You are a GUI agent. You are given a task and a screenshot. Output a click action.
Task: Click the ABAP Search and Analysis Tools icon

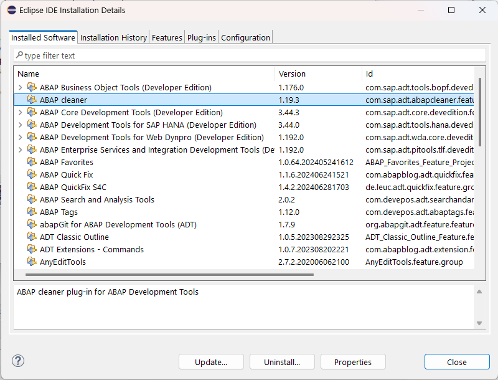click(x=32, y=199)
